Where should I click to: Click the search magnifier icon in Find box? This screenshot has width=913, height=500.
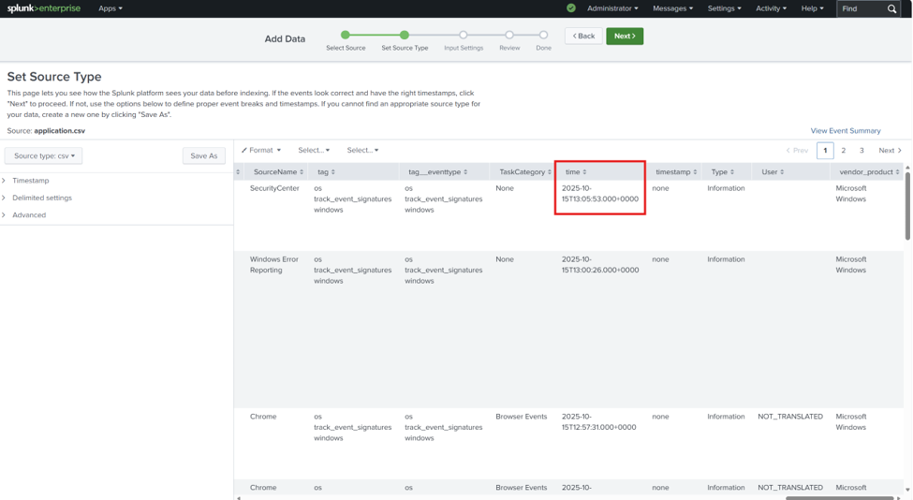pos(891,8)
